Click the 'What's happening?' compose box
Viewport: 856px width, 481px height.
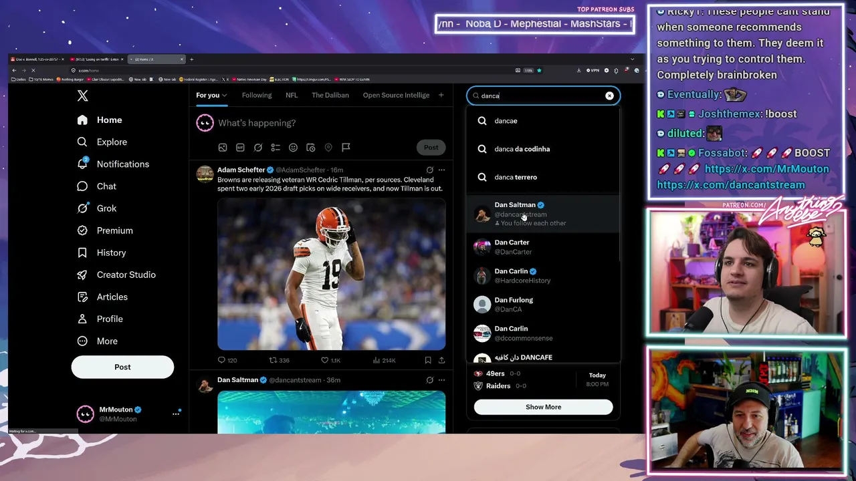click(257, 123)
